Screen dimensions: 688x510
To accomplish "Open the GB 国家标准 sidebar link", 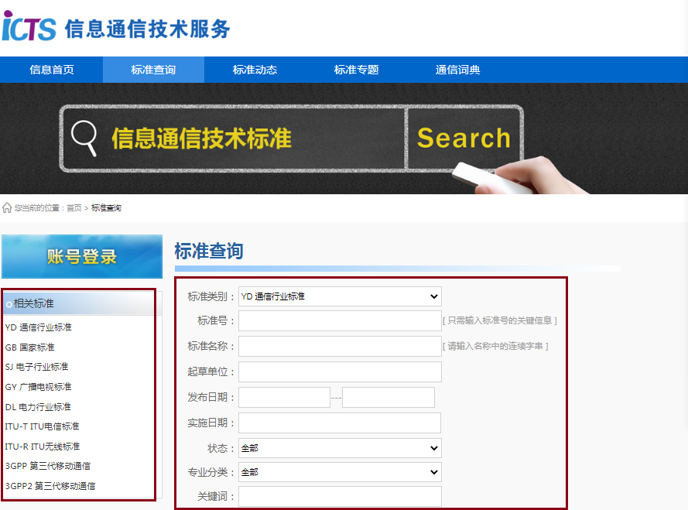I will [x=30, y=347].
